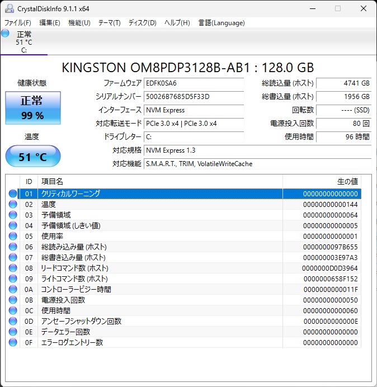Open the ファイル(F) menu
377x387 pixels.
click(x=17, y=23)
